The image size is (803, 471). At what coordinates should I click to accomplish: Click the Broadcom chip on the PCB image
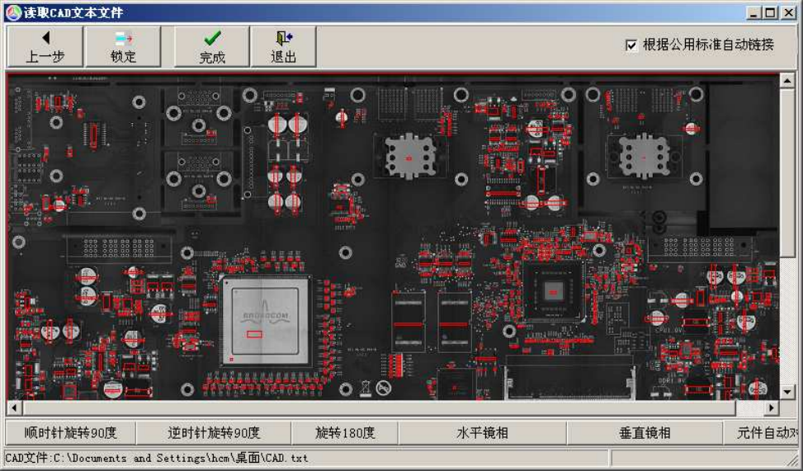click(265, 321)
